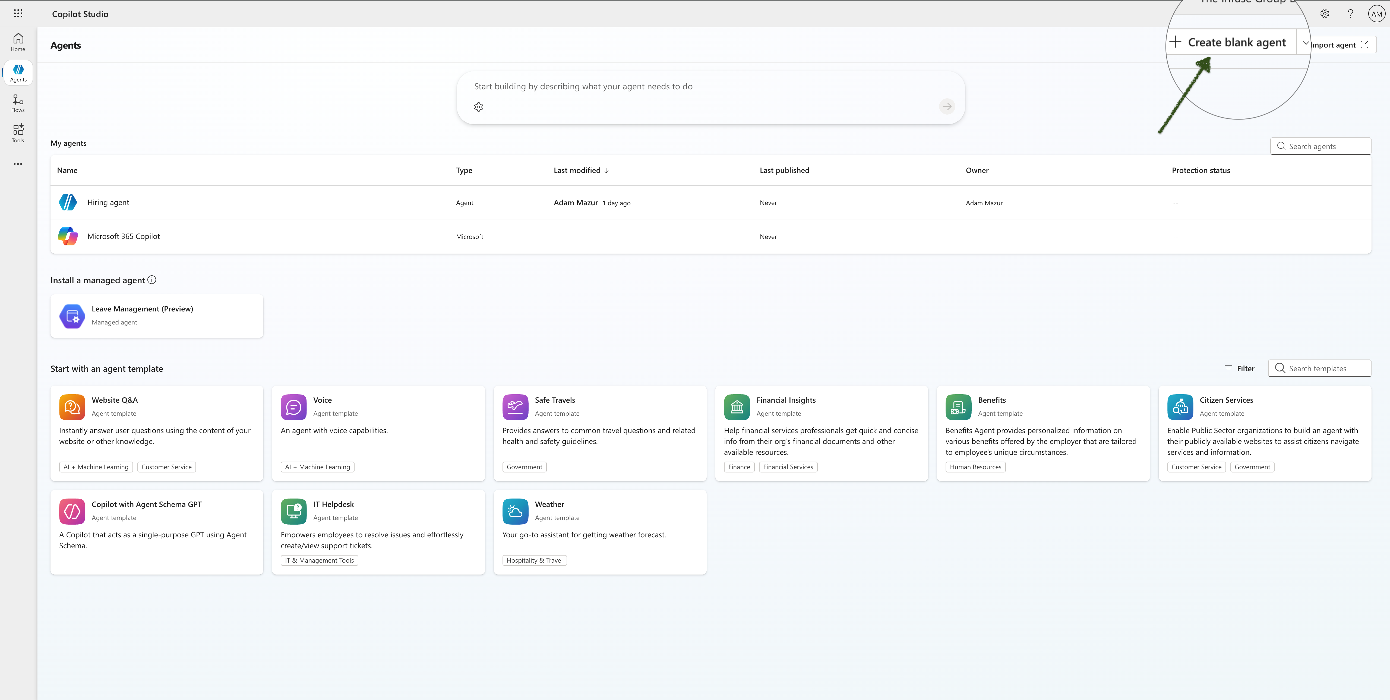
Task: Click the Benefits template icon
Action: pos(958,407)
